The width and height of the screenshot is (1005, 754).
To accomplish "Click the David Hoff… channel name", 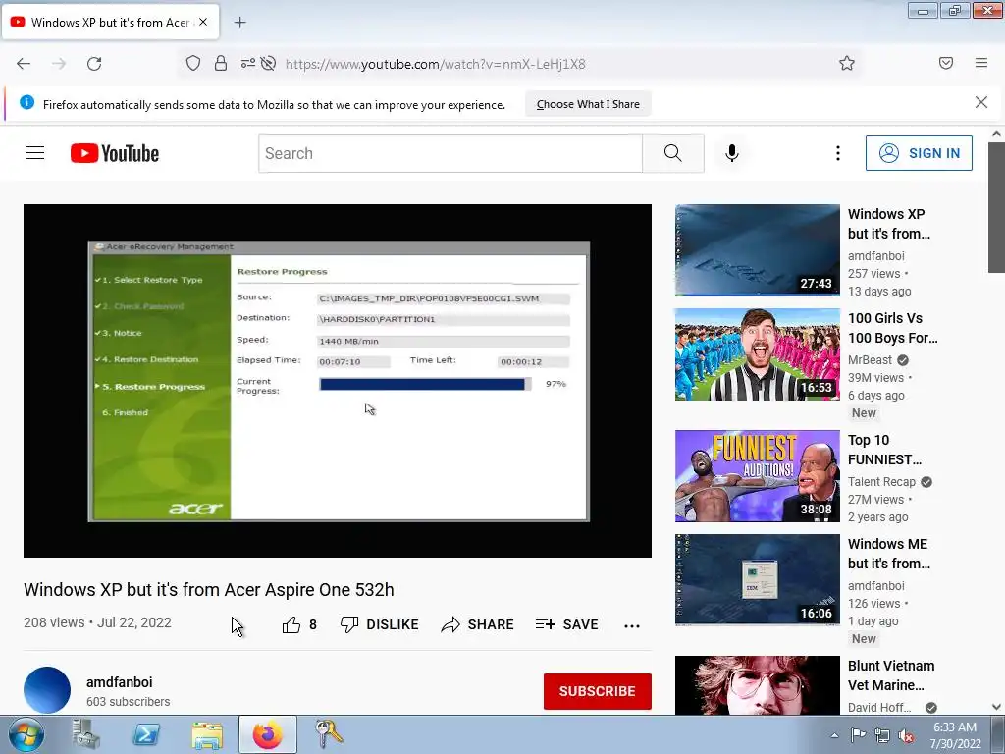I will coord(879,707).
